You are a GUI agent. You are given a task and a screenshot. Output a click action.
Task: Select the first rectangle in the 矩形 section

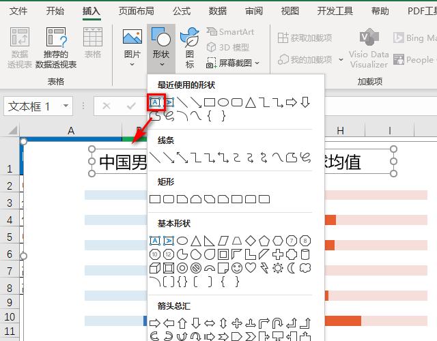(x=155, y=199)
